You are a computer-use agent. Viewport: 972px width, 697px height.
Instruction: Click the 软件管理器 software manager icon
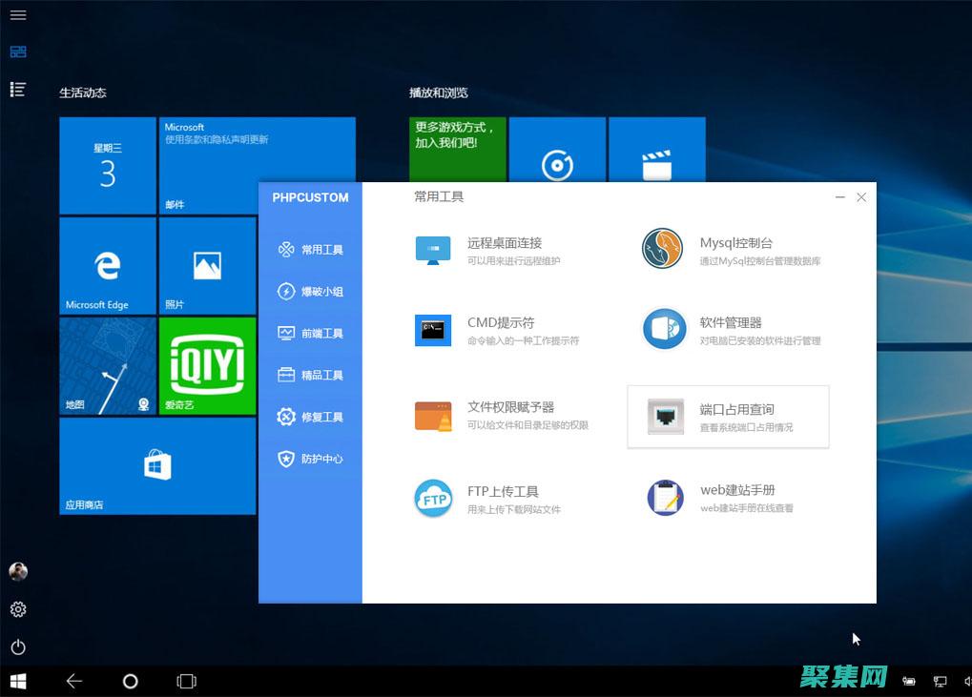click(663, 329)
